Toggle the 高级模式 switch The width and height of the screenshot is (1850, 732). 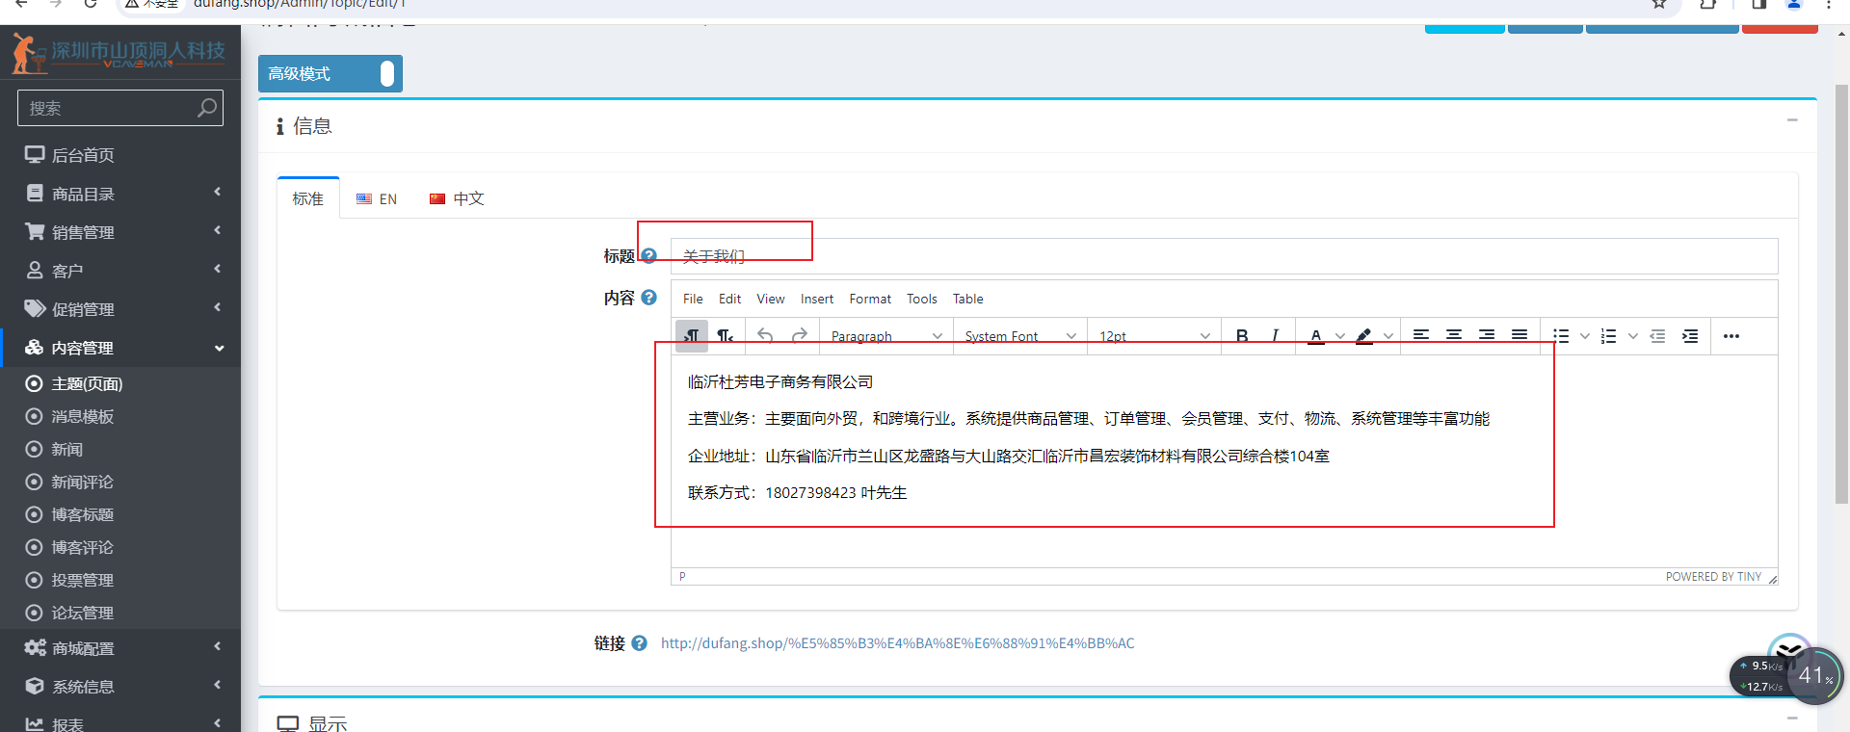point(386,74)
